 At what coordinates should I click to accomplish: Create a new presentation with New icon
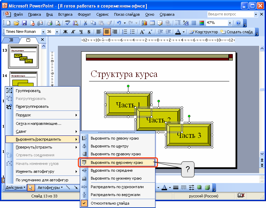(x=8, y=23)
